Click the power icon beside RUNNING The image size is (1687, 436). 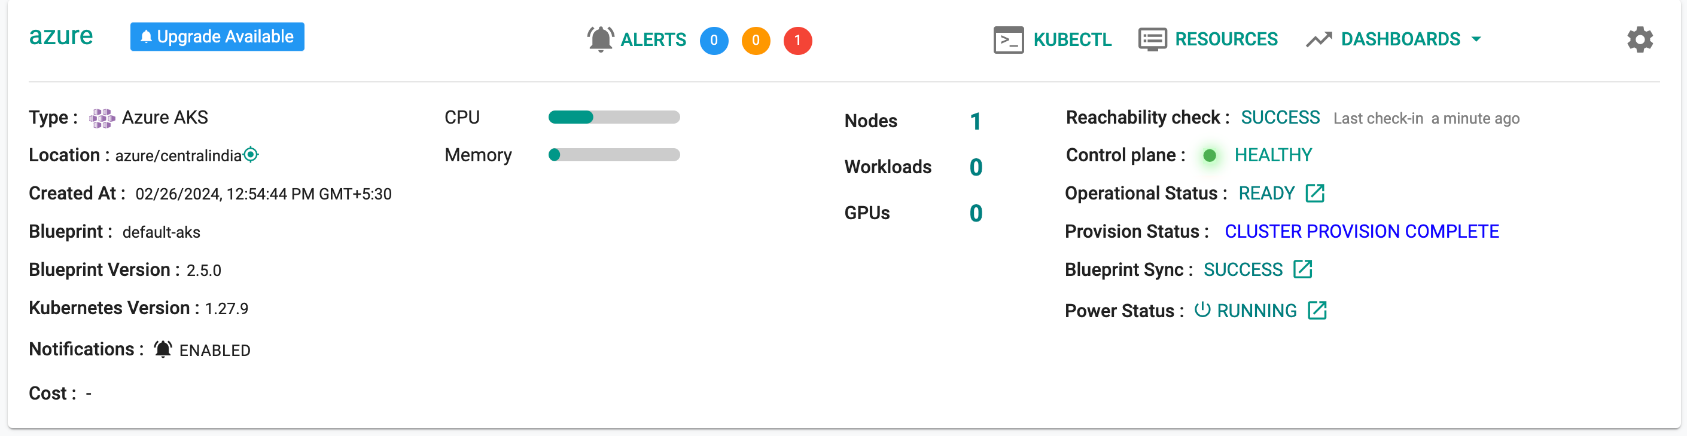pyautogui.click(x=1202, y=310)
